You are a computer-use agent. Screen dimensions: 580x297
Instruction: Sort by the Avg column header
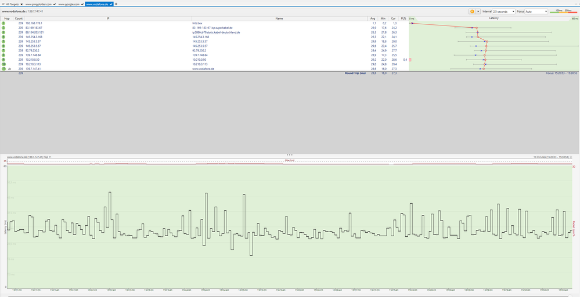coord(373,18)
